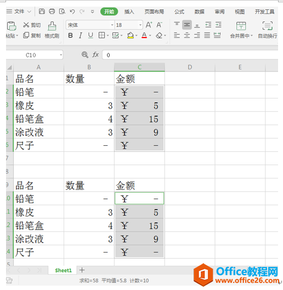
Task: Select the Sheet1 tab
Action: point(63,270)
